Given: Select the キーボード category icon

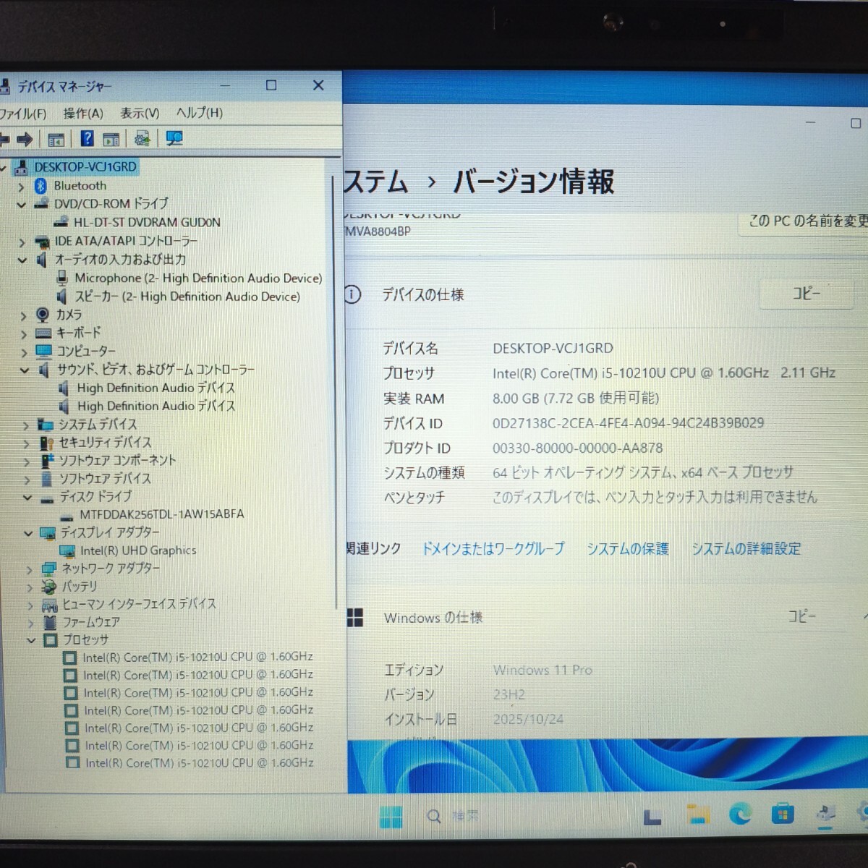Looking at the screenshot, I should pos(43,333).
